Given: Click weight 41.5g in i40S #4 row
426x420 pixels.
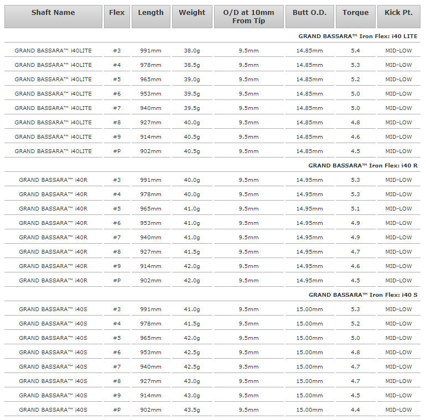Looking at the screenshot, I should tap(192, 324).
